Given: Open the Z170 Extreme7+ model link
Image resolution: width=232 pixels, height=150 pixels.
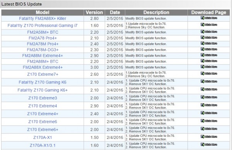Looking at the screenshot, I should point(43,74).
